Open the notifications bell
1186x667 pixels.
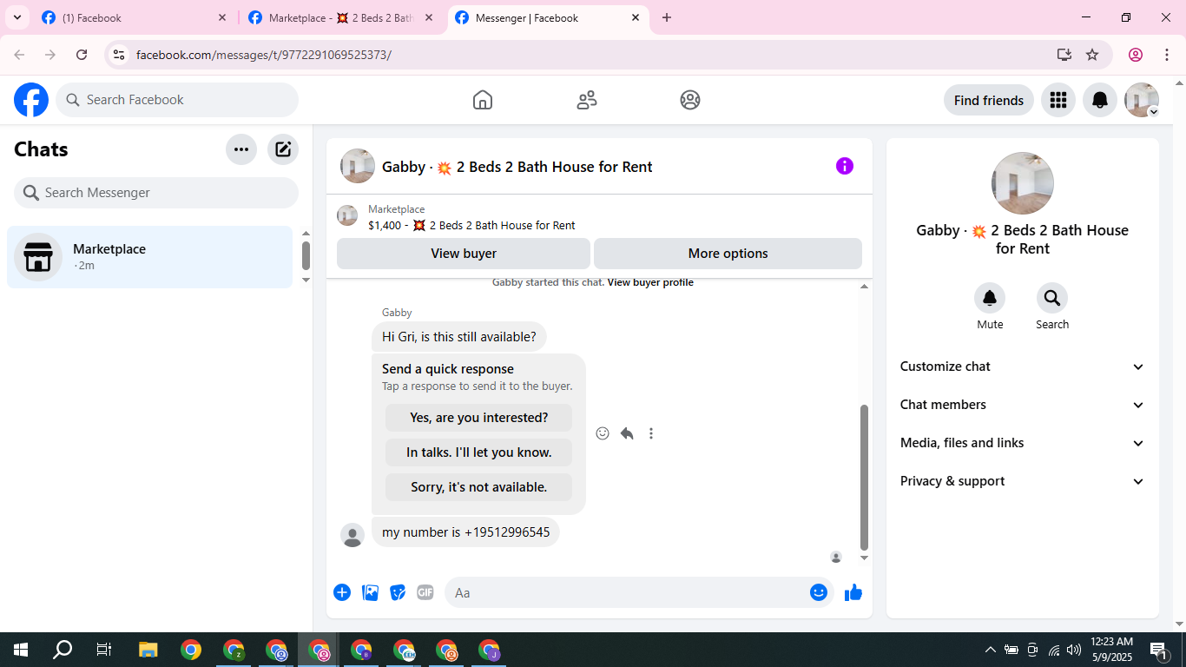pos(1100,100)
